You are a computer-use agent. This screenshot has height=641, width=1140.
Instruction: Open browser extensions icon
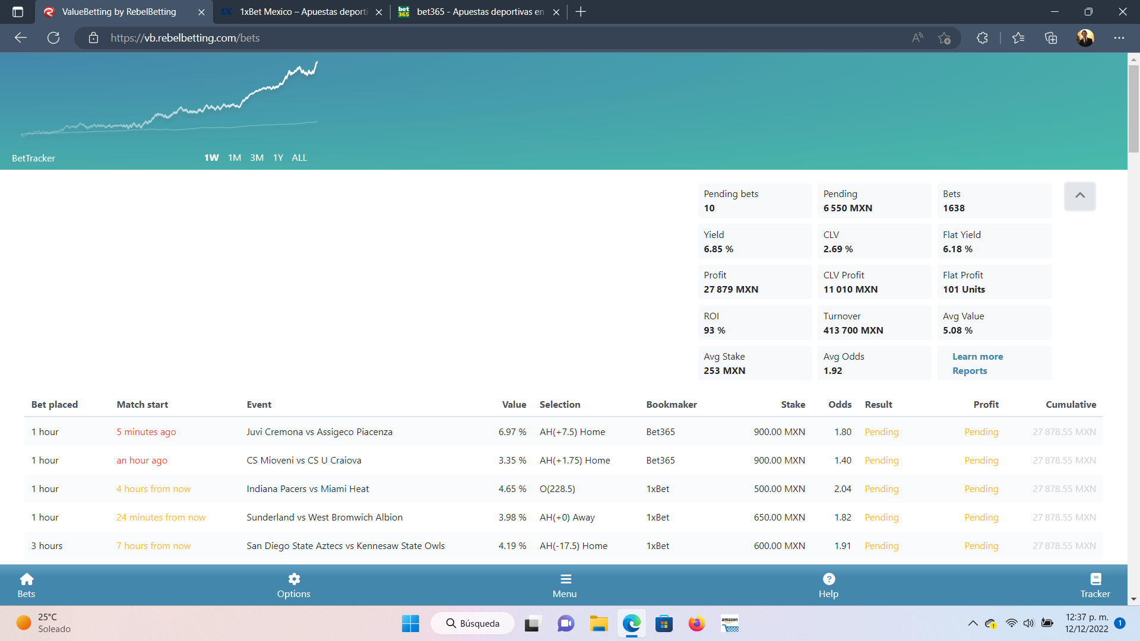click(x=982, y=38)
